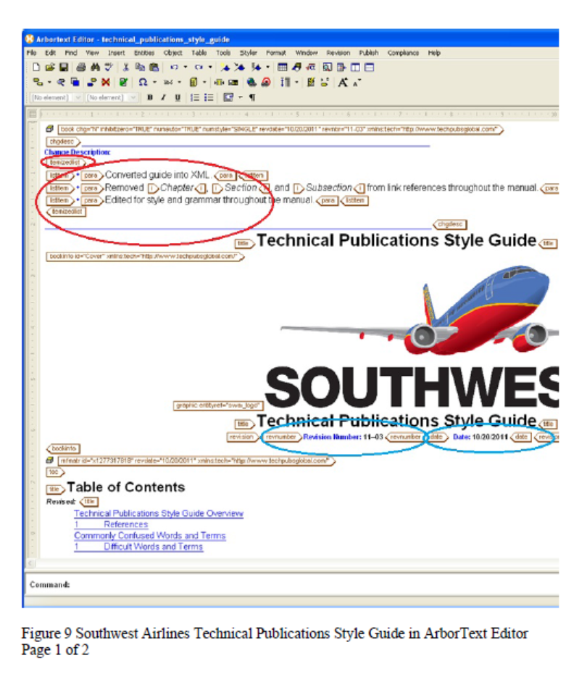This screenshot has width=587, height=682.
Task: Toggle Bold formatting
Action: coord(150,97)
